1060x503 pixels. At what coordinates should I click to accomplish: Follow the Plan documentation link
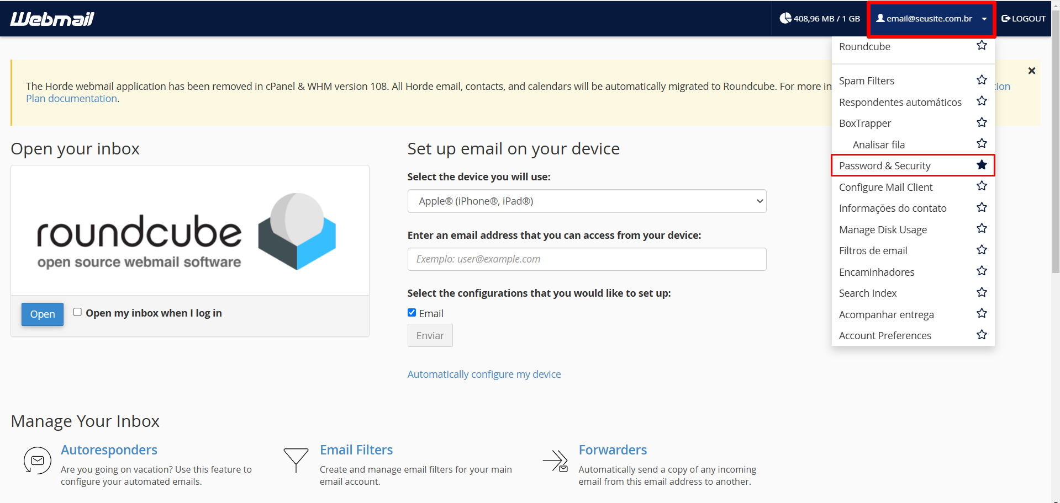[71, 99]
